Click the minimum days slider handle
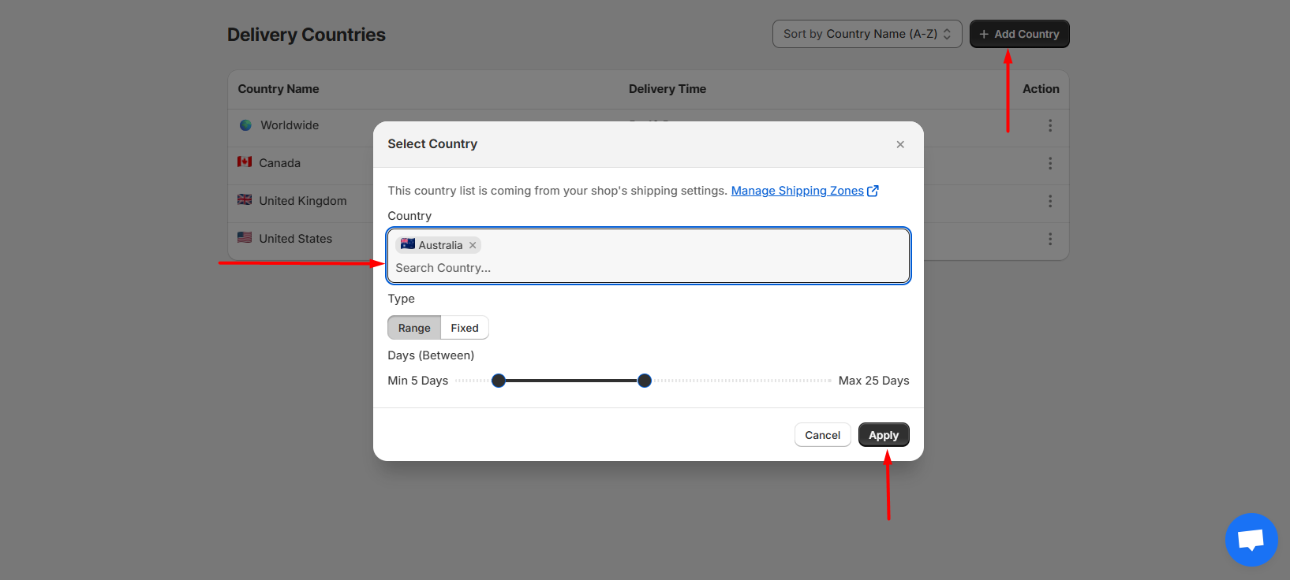 498,380
